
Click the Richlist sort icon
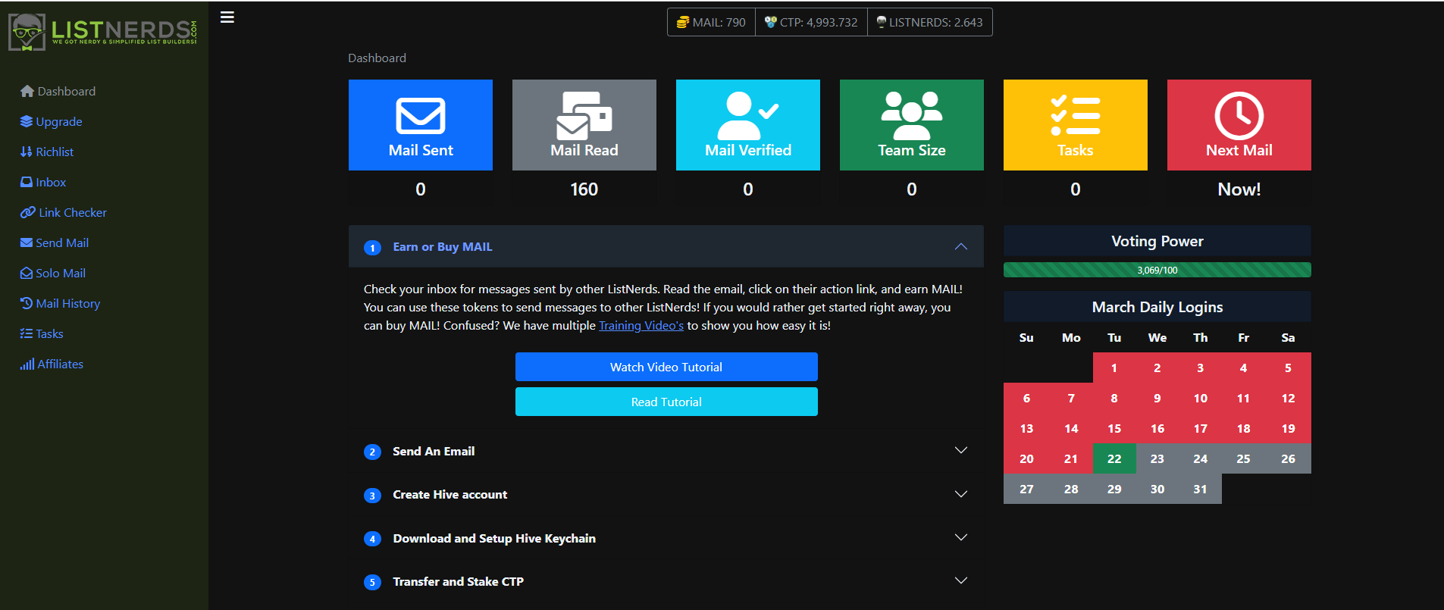[27, 152]
